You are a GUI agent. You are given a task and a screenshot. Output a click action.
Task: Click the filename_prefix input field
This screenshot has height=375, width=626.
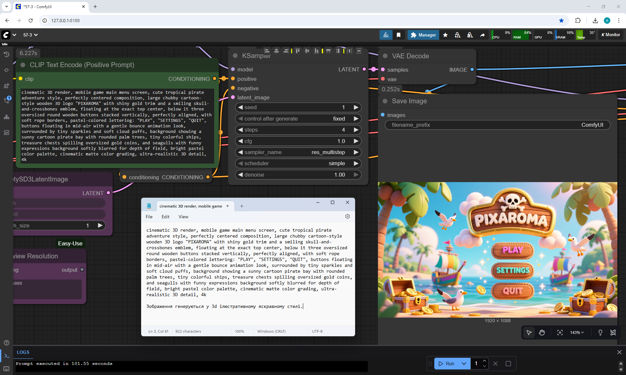point(497,125)
